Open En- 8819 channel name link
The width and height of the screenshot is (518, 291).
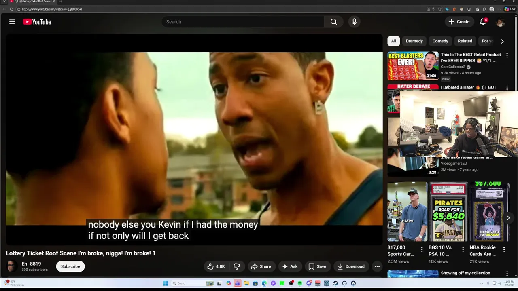pyautogui.click(x=31, y=264)
